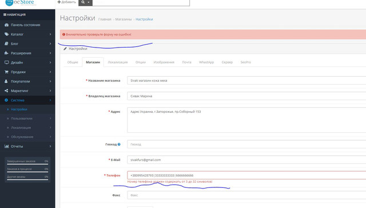366x208 pixels.
Task: Focus the Владелец магазина input field
Action: point(246,96)
